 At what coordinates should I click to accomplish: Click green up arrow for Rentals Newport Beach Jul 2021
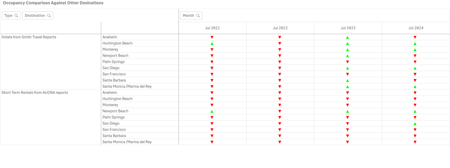click(212, 111)
